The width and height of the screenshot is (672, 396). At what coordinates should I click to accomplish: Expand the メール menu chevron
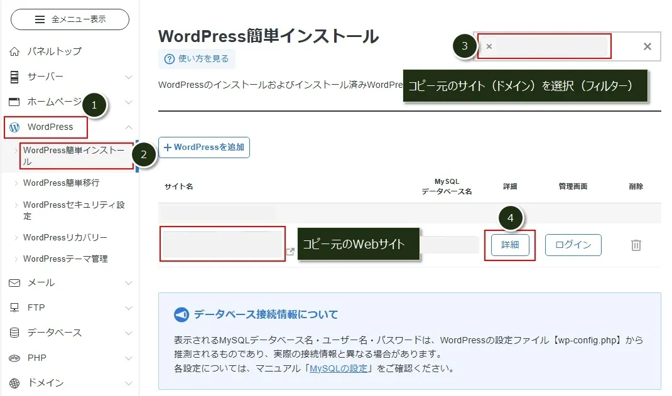[x=129, y=283]
